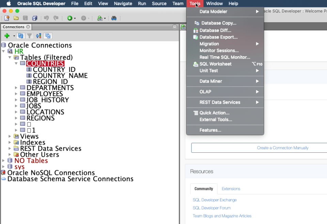Image resolution: width=327 pixels, height=224 pixels.
Task: Click the Save All toolbar icon
Action: point(35,18)
